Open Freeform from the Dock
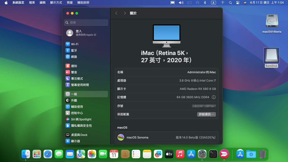Image resolution: width=288 pixels, height=162 pixels. (x=158, y=154)
